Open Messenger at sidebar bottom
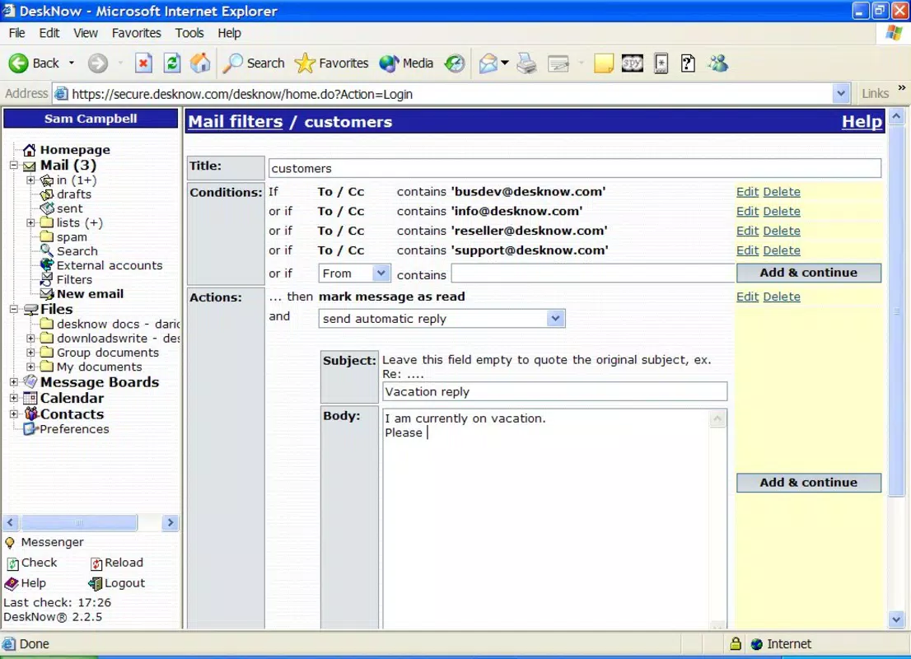Viewport: 911px width, 659px height. pos(52,541)
